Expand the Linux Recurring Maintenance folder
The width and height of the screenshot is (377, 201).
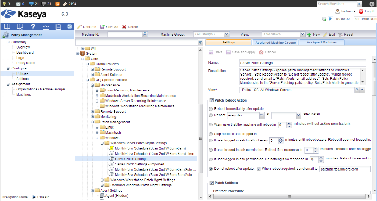[x=97, y=90]
